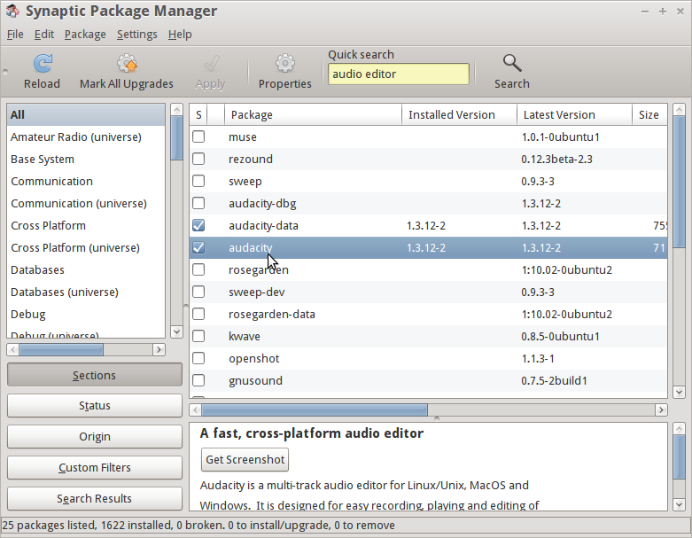
Task: Click package list scroll down arrow
Action: [x=679, y=392]
